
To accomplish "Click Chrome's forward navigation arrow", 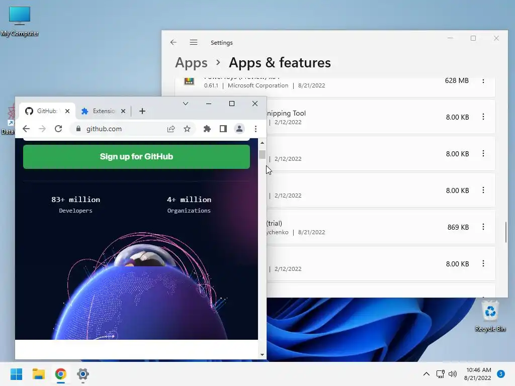I will tap(42, 129).
